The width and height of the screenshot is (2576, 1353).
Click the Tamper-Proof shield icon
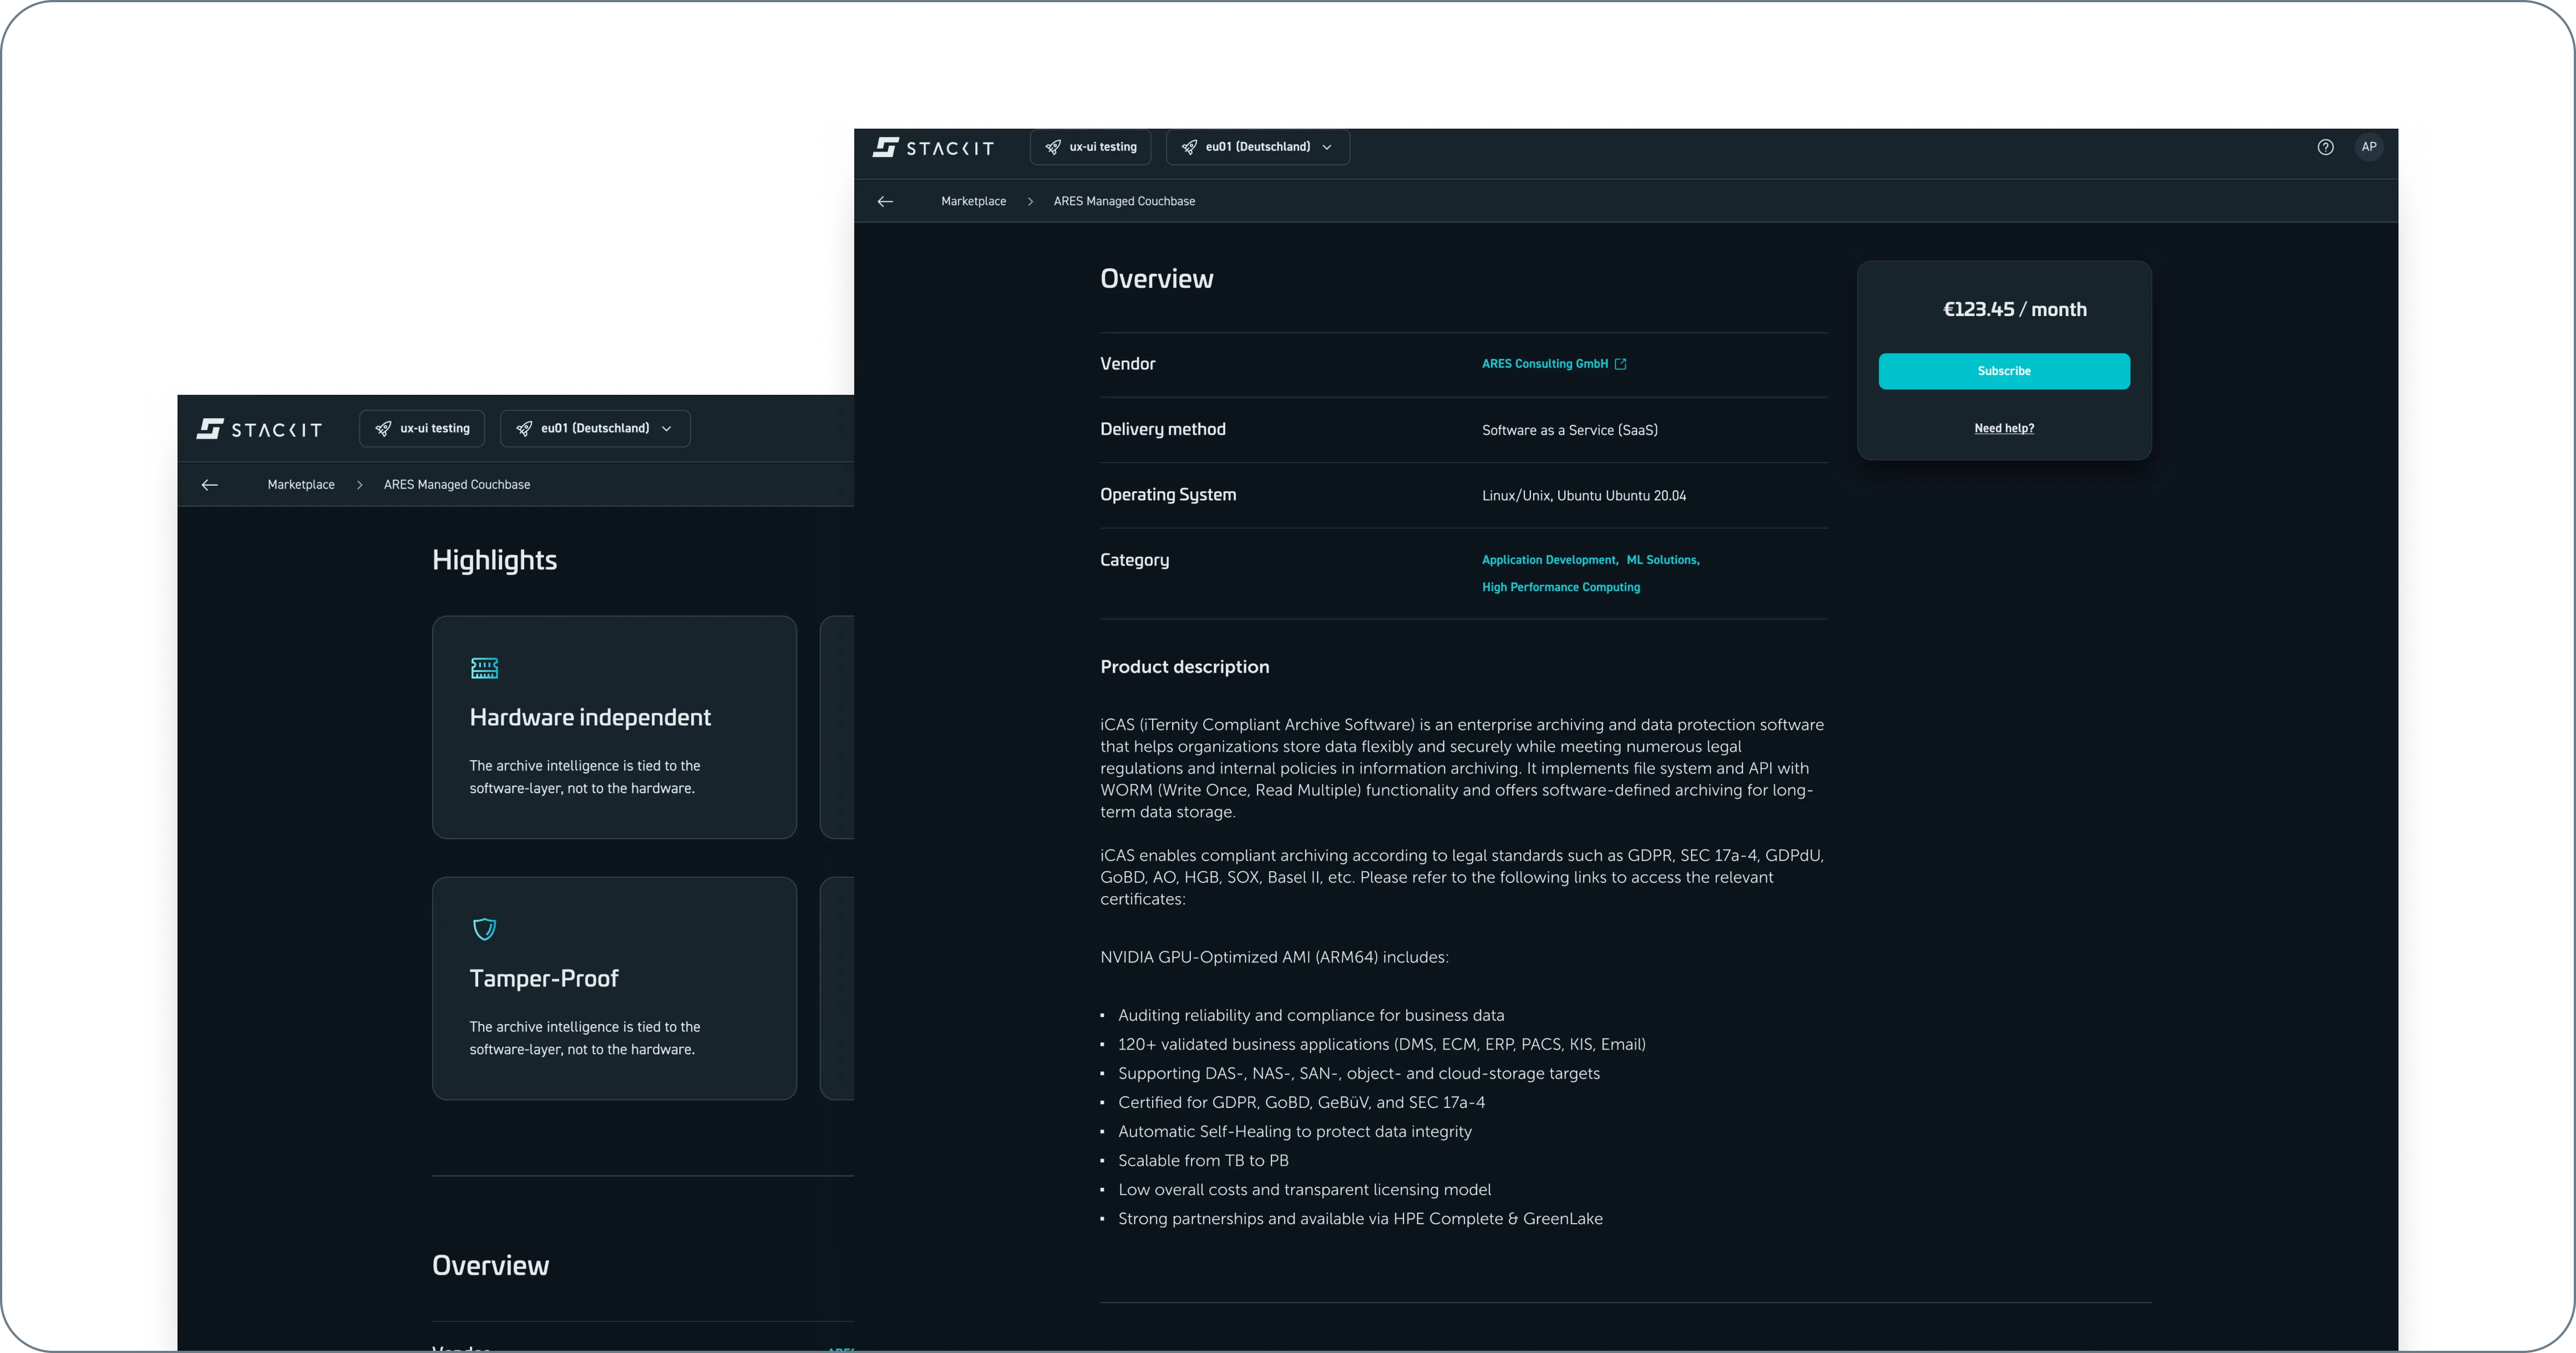(484, 929)
